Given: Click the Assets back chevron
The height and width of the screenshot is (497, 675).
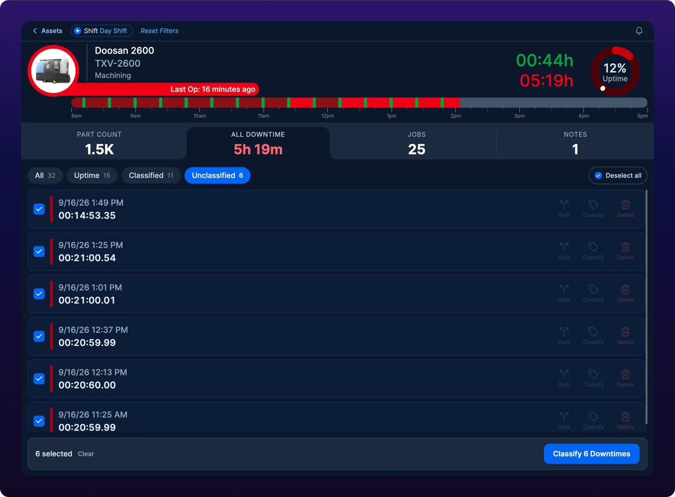Looking at the screenshot, I should point(35,31).
